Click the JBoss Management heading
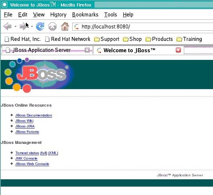The width and height of the screenshot is (213, 195). point(21,142)
